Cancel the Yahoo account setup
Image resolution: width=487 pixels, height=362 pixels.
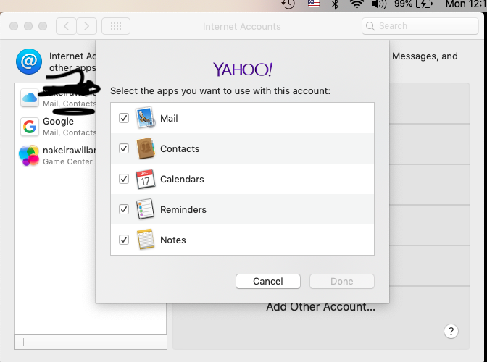(268, 281)
